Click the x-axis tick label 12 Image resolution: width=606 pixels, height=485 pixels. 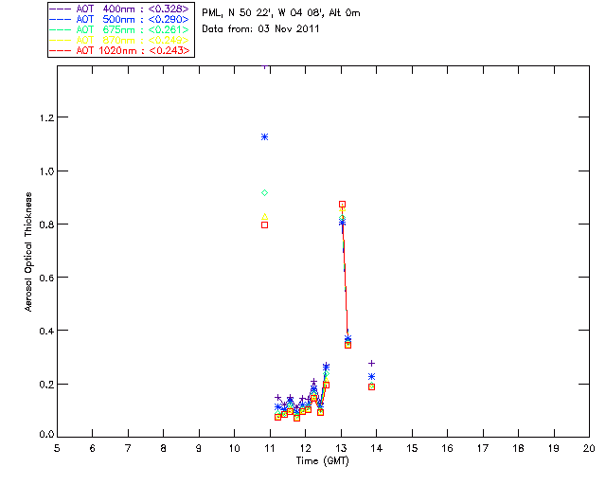[305, 448]
